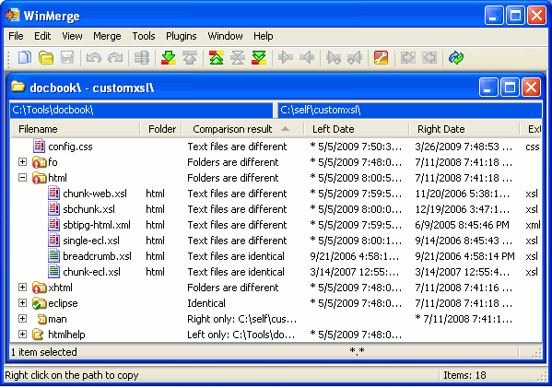
Task: Click the Open folder toolbar icon
Action: click(46, 57)
